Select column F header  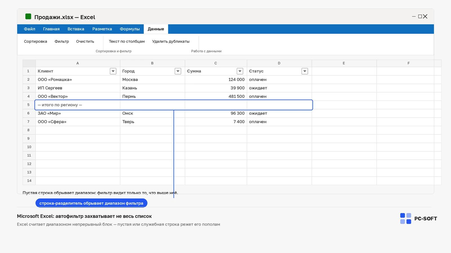click(x=409, y=63)
